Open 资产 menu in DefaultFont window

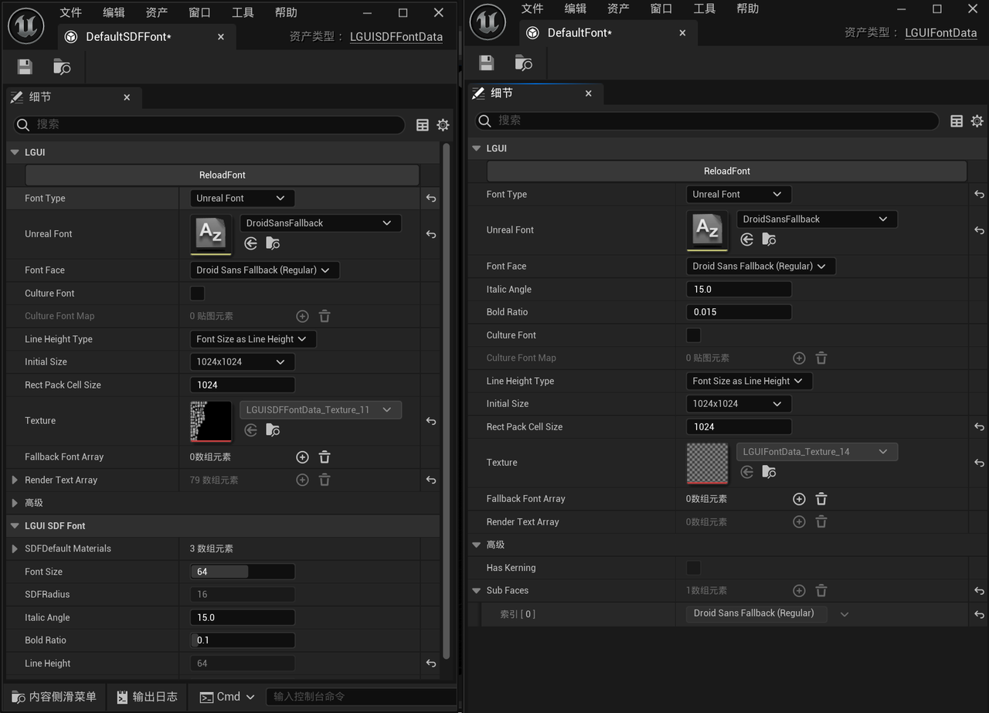(618, 8)
